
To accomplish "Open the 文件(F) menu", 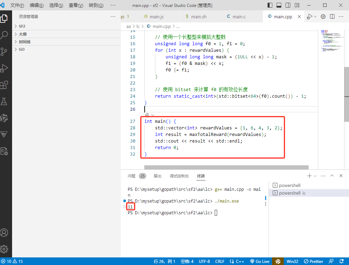I will pos(17,5).
